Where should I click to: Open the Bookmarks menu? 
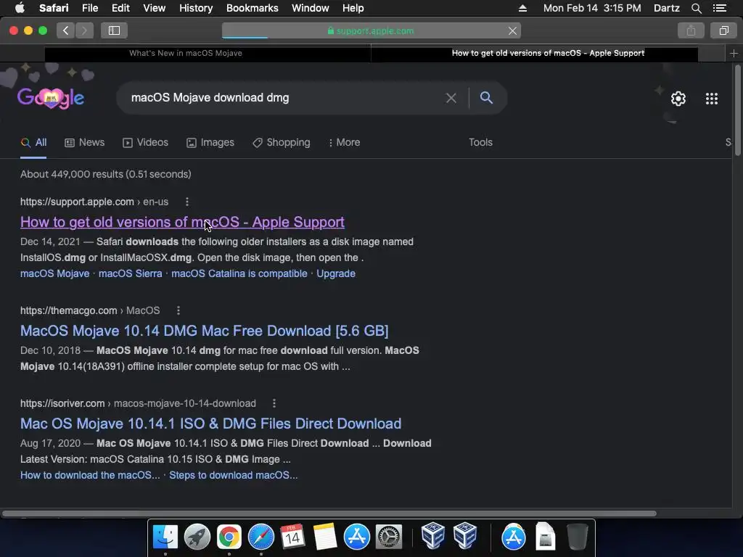pos(252,8)
